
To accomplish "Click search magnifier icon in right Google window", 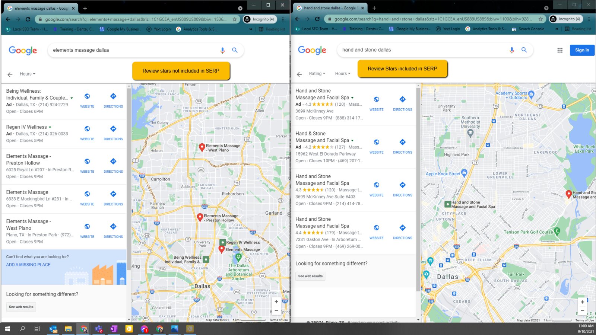I will [x=524, y=50].
